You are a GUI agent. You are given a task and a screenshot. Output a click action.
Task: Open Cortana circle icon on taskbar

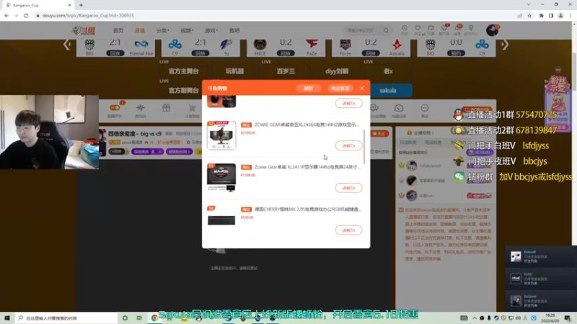[125, 318]
